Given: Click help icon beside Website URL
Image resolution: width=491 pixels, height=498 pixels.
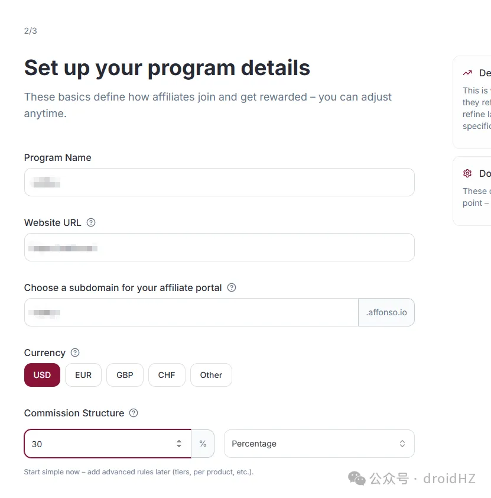Looking at the screenshot, I should click(91, 223).
